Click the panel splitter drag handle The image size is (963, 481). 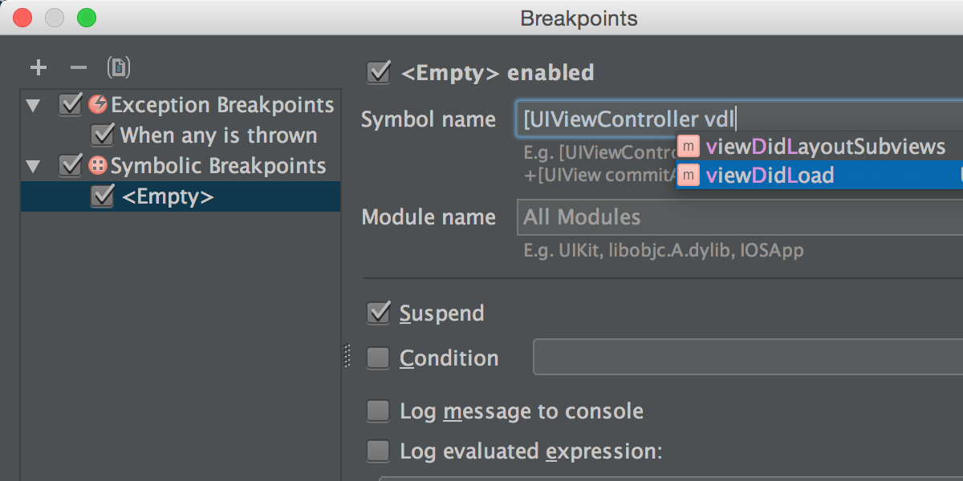[x=347, y=355]
